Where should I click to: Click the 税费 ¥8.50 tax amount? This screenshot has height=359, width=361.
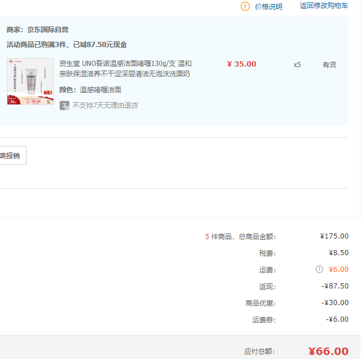coord(338,253)
